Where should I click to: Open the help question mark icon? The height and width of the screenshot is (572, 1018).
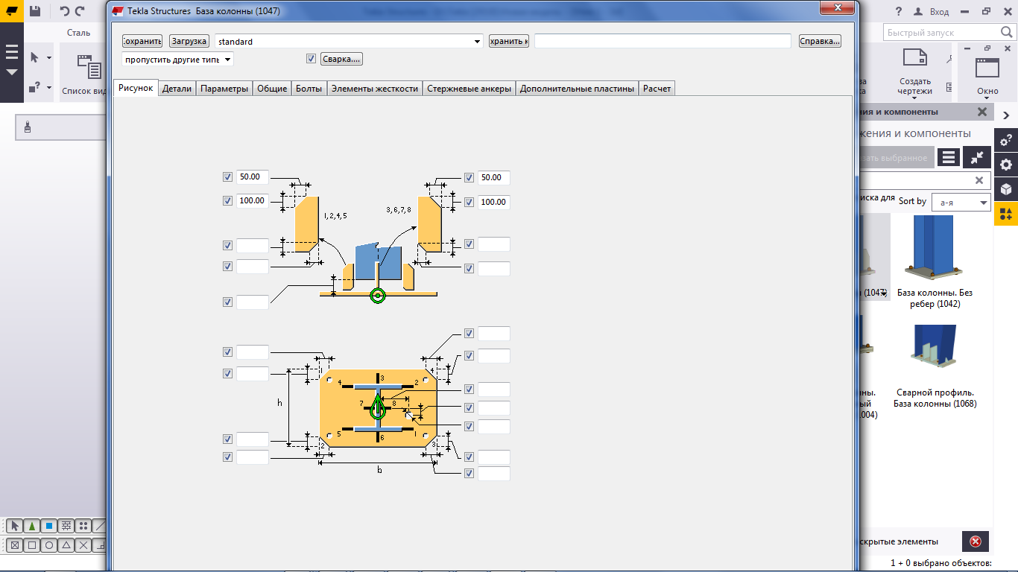(897, 11)
